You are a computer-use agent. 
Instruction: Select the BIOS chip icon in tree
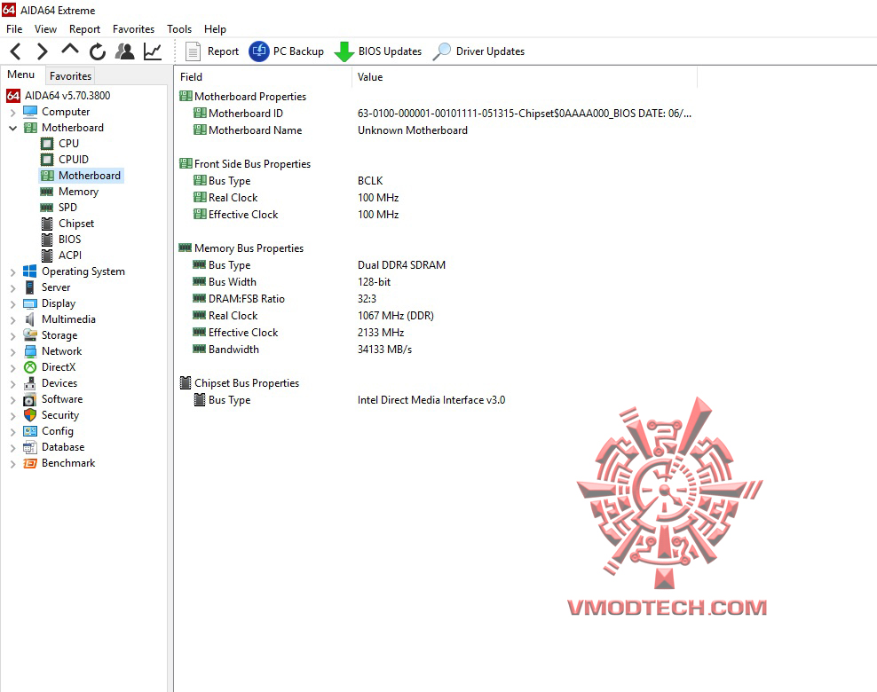pyautogui.click(x=47, y=240)
